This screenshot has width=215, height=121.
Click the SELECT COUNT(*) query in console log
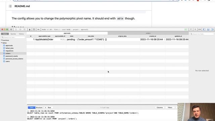click(x=52, y=119)
